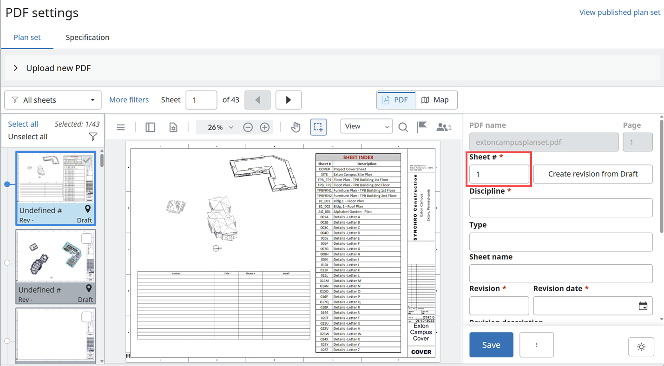The width and height of the screenshot is (664, 366).
Task: Switch to Map view
Action: click(436, 100)
